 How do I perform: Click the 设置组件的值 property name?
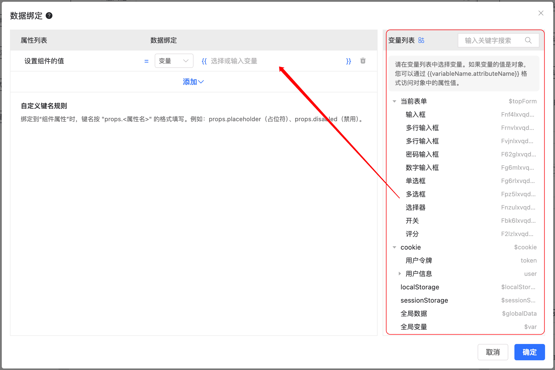[x=44, y=61]
